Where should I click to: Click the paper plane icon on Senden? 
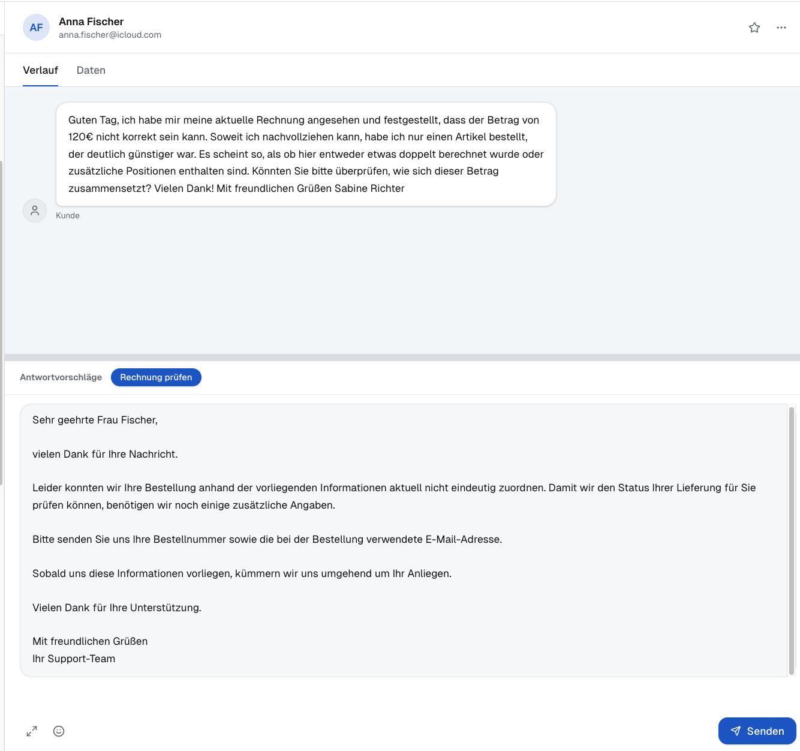tap(736, 731)
